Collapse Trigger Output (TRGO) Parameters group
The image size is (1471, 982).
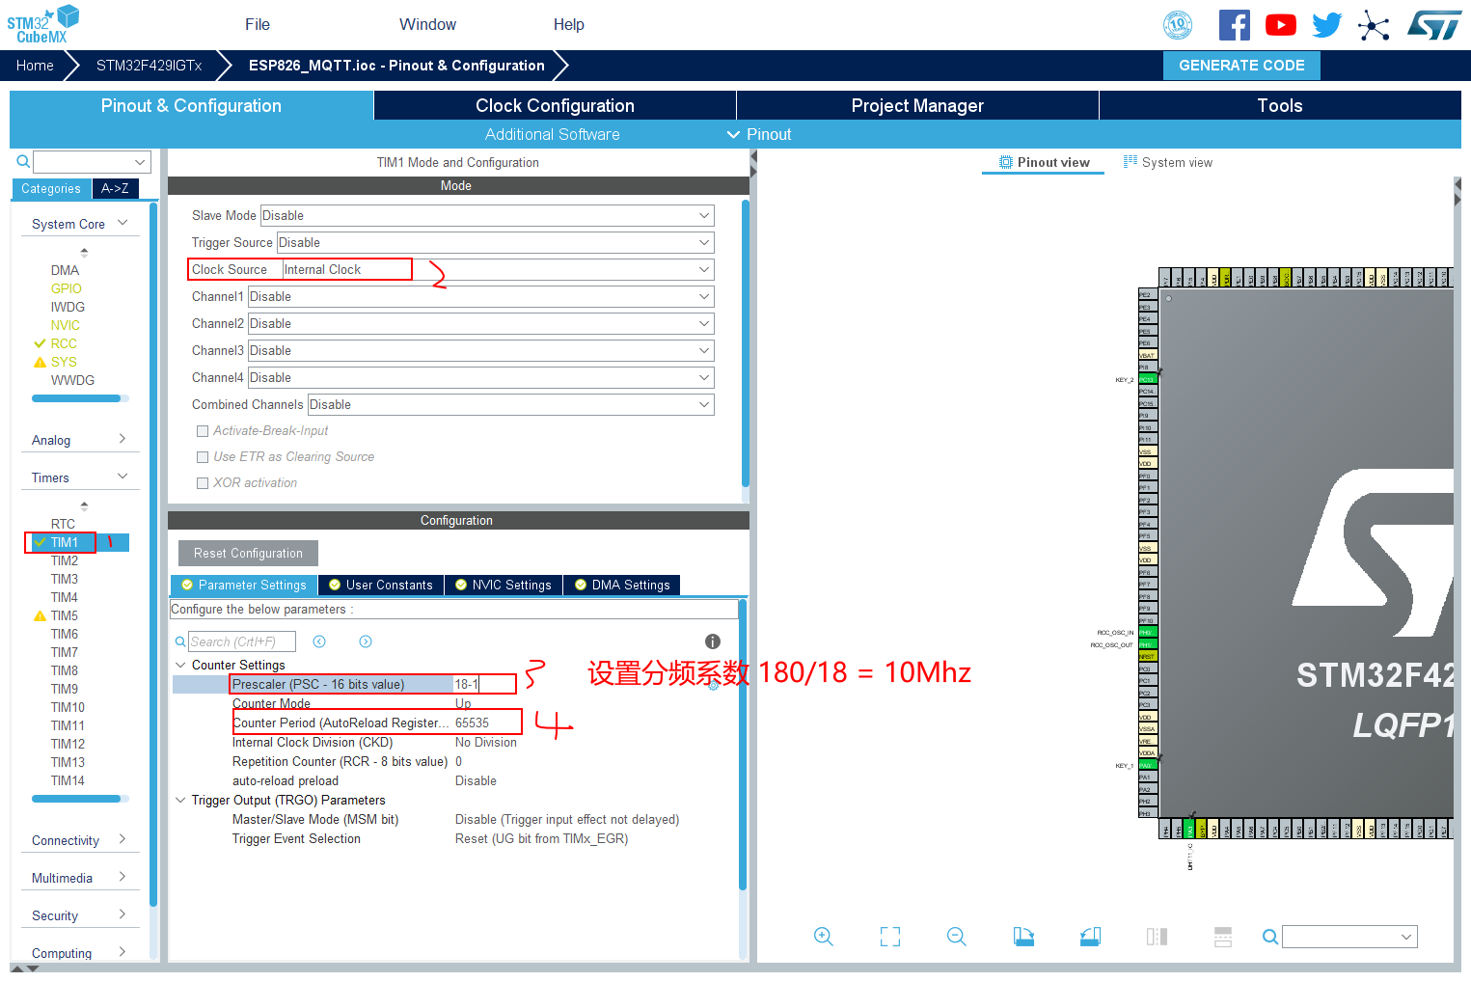click(180, 800)
